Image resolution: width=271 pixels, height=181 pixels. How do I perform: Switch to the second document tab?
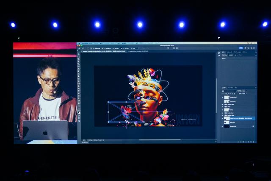tap(139, 51)
